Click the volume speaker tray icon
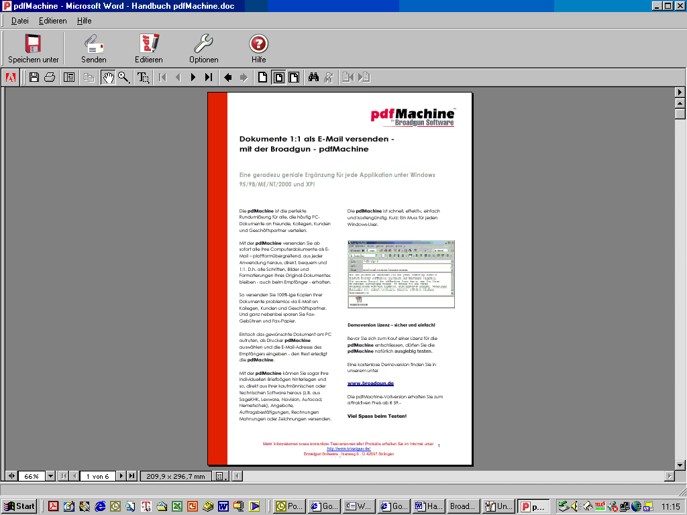This screenshot has width=687, height=515. [x=575, y=507]
